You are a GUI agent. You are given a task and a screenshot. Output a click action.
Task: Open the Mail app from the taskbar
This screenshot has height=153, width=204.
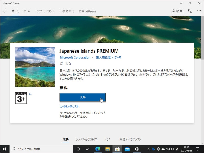click(127, 149)
